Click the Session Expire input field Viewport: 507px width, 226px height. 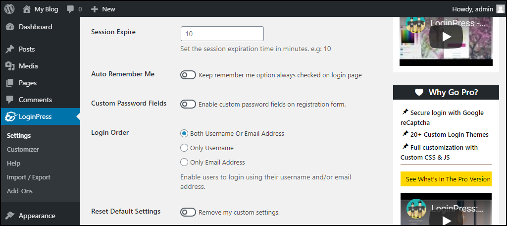(222, 34)
